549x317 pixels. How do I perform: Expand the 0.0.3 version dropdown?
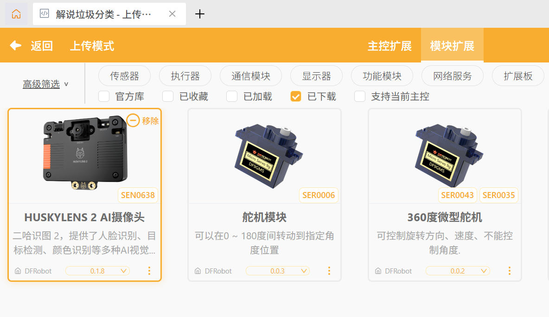click(x=278, y=271)
